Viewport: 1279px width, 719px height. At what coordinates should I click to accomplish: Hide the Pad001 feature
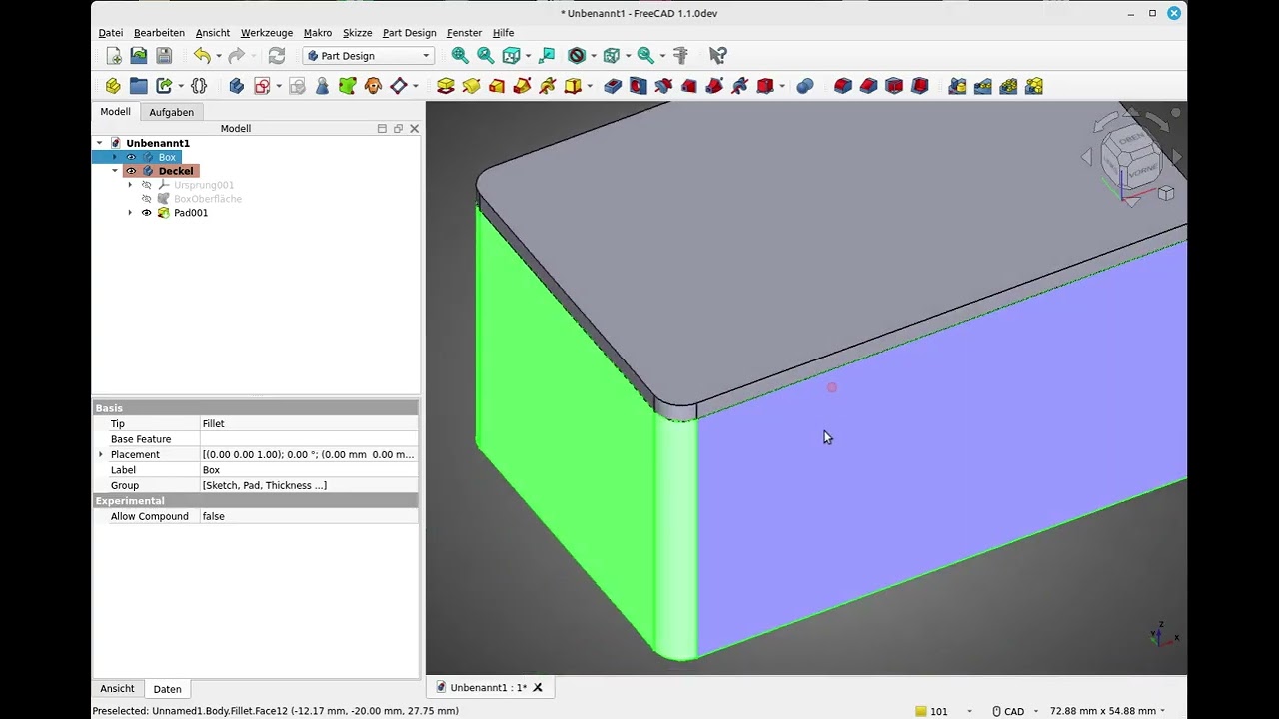pos(147,213)
